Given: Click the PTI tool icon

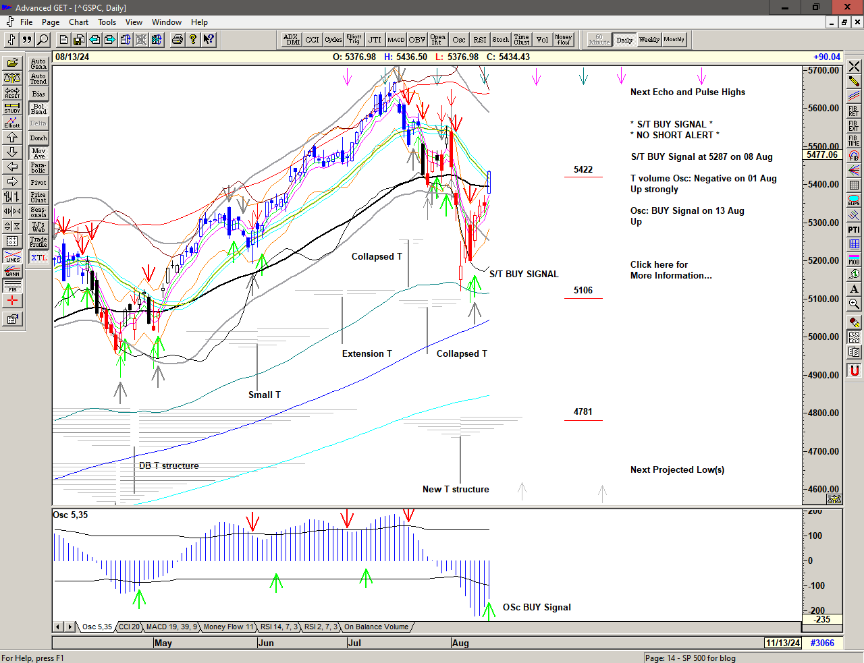Looking at the screenshot, I should 854,230.
